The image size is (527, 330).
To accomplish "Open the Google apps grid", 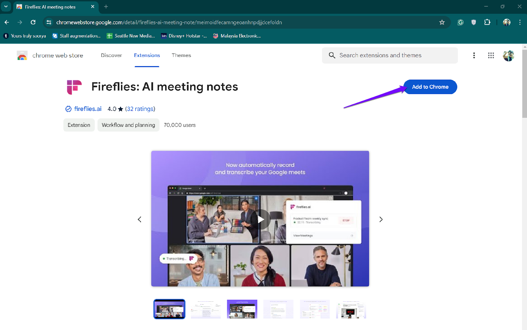I will (x=491, y=55).
